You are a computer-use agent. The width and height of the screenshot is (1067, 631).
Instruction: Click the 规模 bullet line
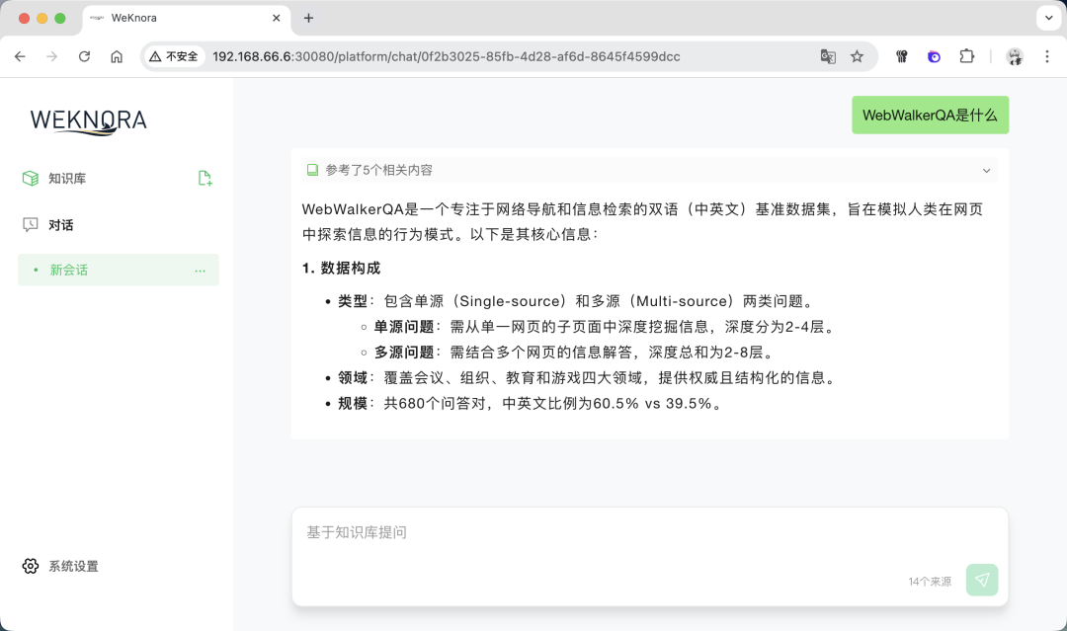click(531, 404)
